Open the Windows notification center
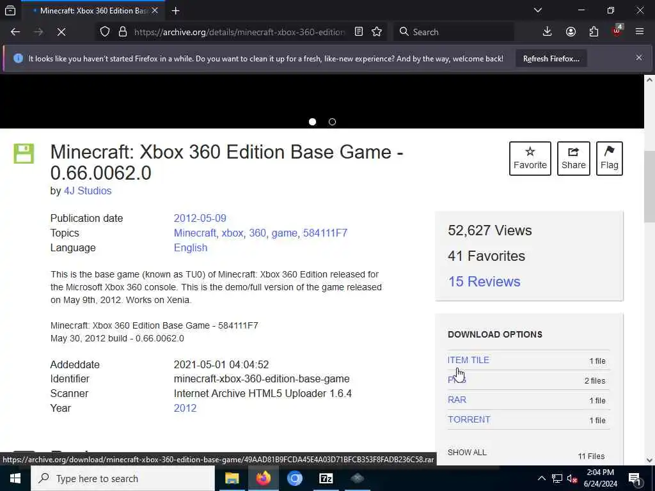655x491 pixels. pyautogui.click(x=635, y=478)
